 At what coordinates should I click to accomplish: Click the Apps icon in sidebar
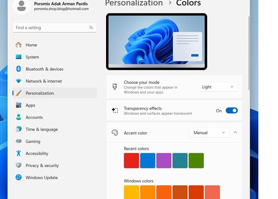coord(19,105)
